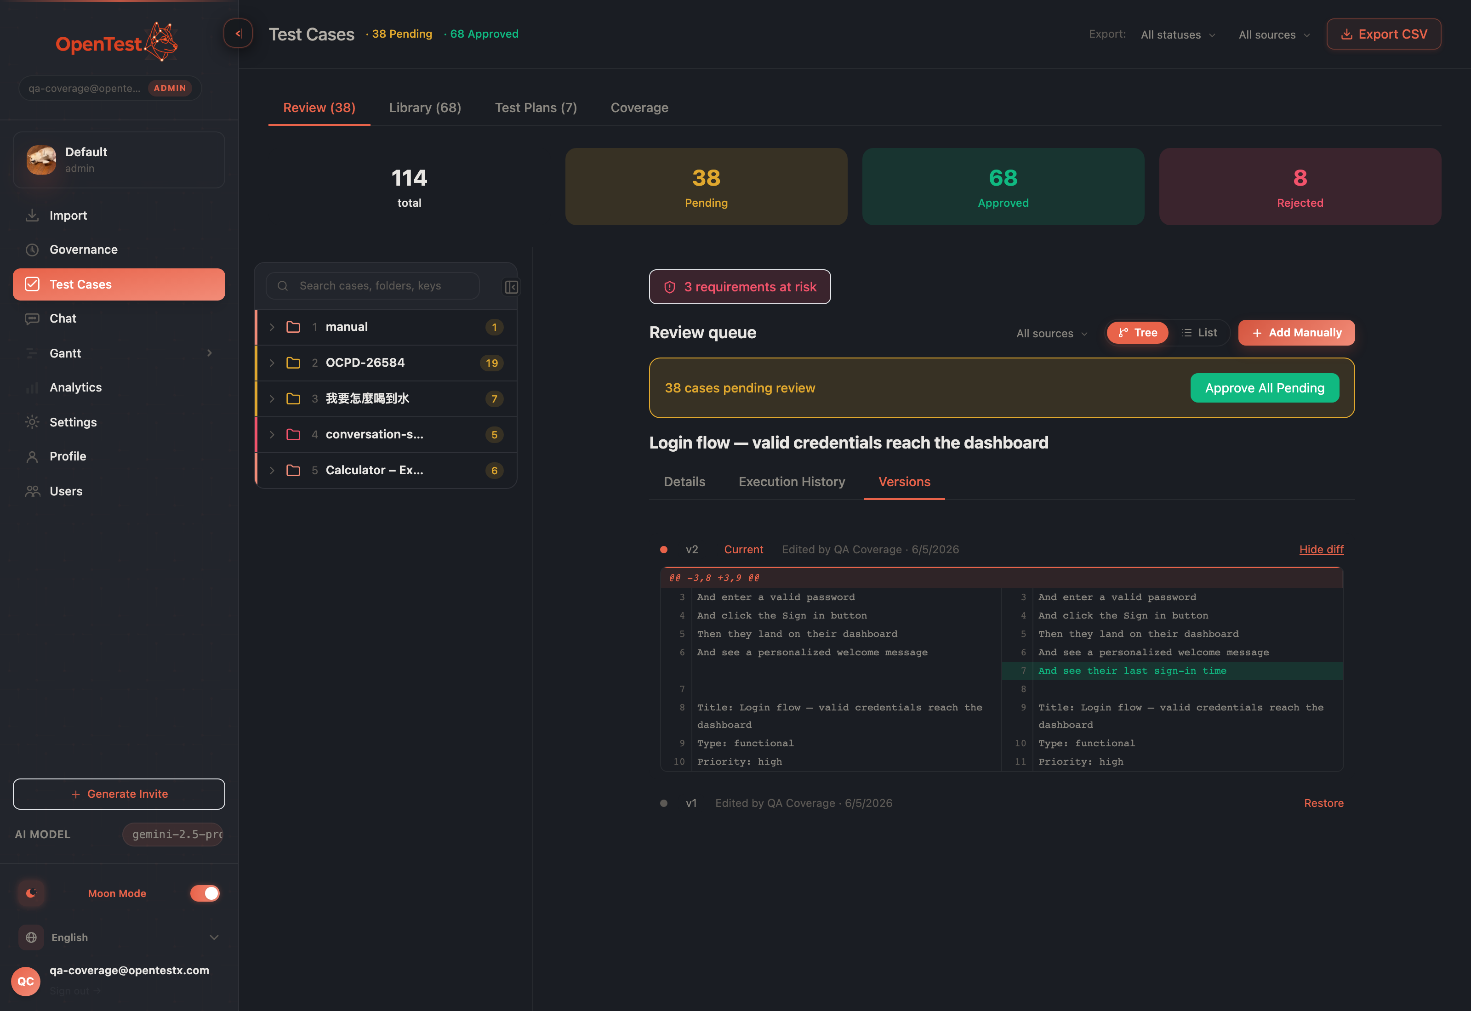Click the search magnifier icon
The width and height of the screenshot is (1471, 1011).
click(283, 286)
